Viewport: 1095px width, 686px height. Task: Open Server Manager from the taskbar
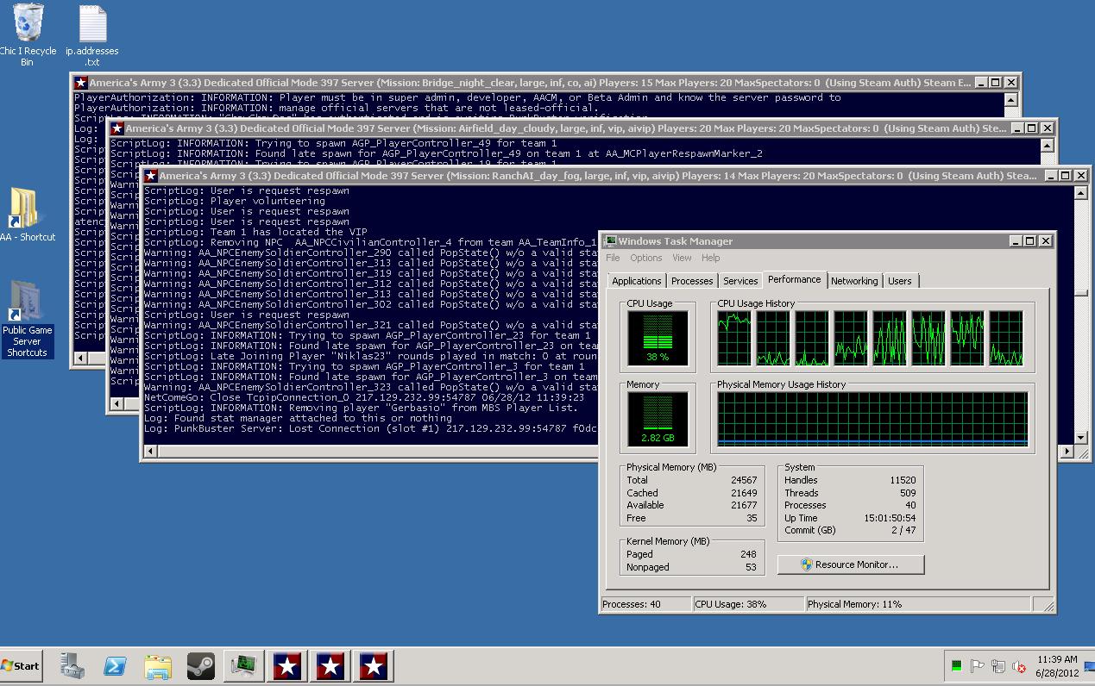point(72,665)
